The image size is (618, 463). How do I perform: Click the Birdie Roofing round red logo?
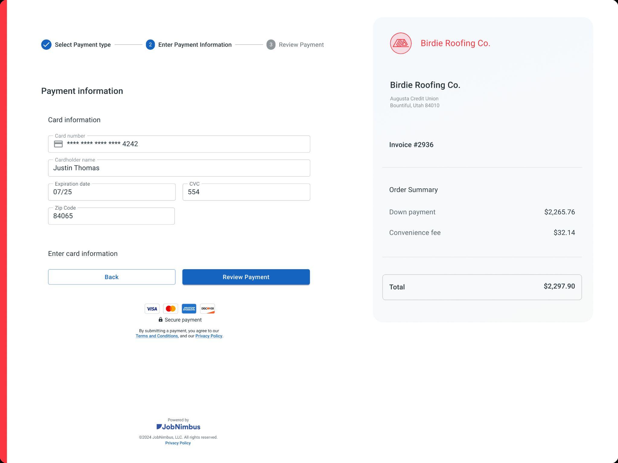click(401, 43)
